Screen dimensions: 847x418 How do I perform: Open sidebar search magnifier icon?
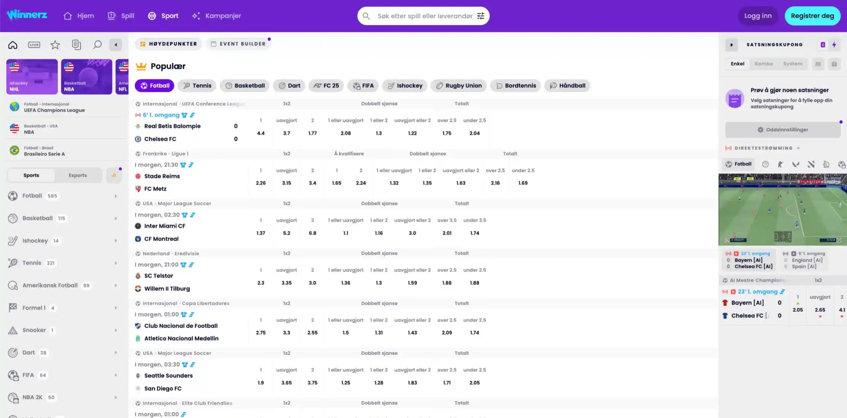pyautogui.click(x=97, y=45)
